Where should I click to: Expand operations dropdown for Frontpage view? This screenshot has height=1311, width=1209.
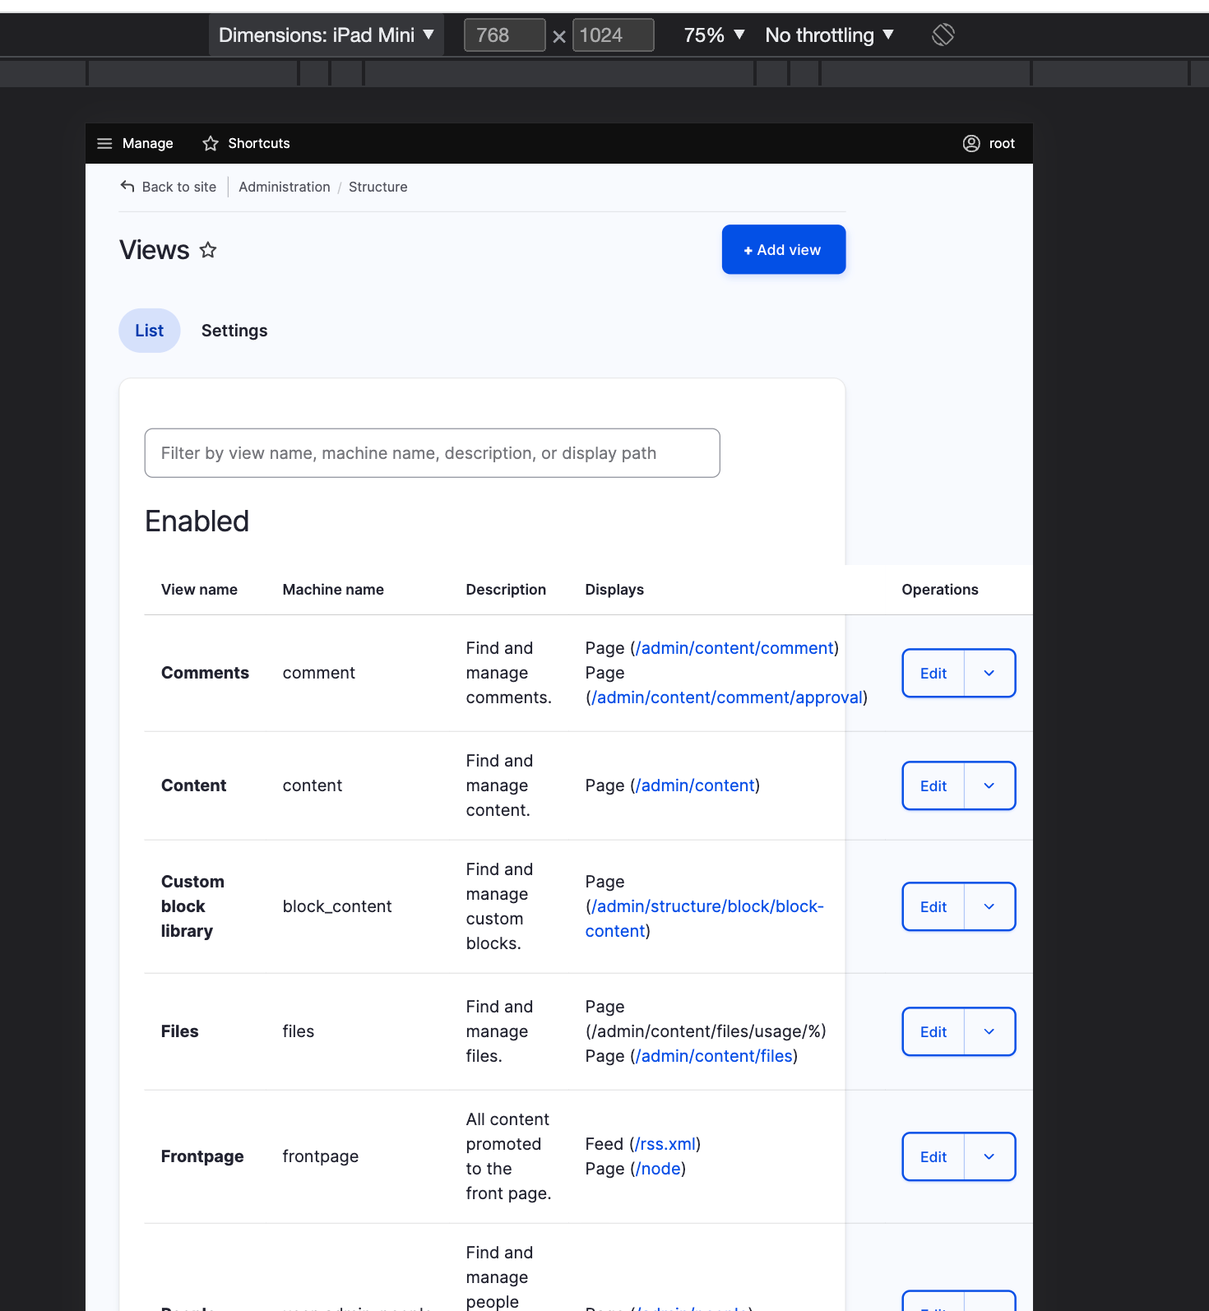[x=989, y=1156]
